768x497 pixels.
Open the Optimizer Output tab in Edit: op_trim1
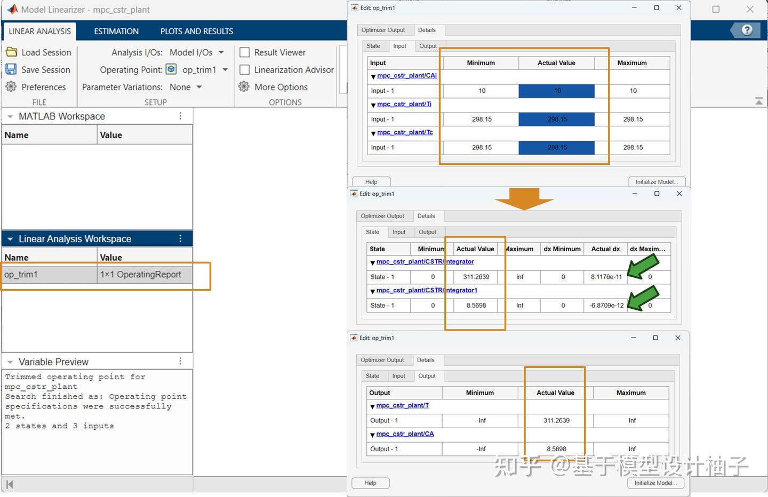pos(384,360)
